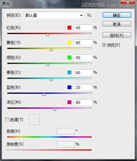Click the 黄色(Y) value field showing 60

(x=83, y=43)
